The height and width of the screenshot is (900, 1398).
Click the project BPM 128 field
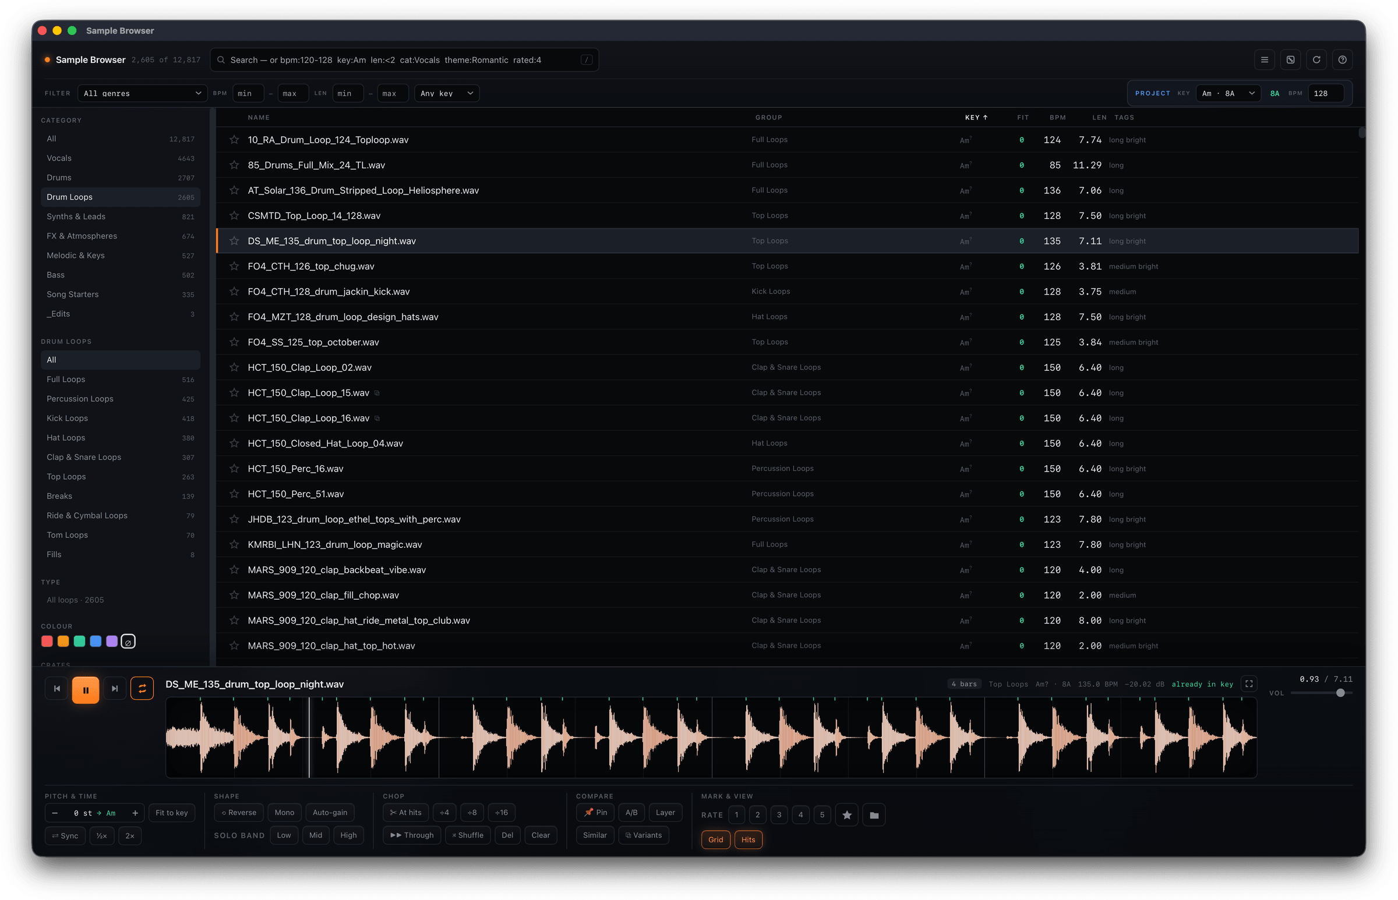coord(1326,94)
